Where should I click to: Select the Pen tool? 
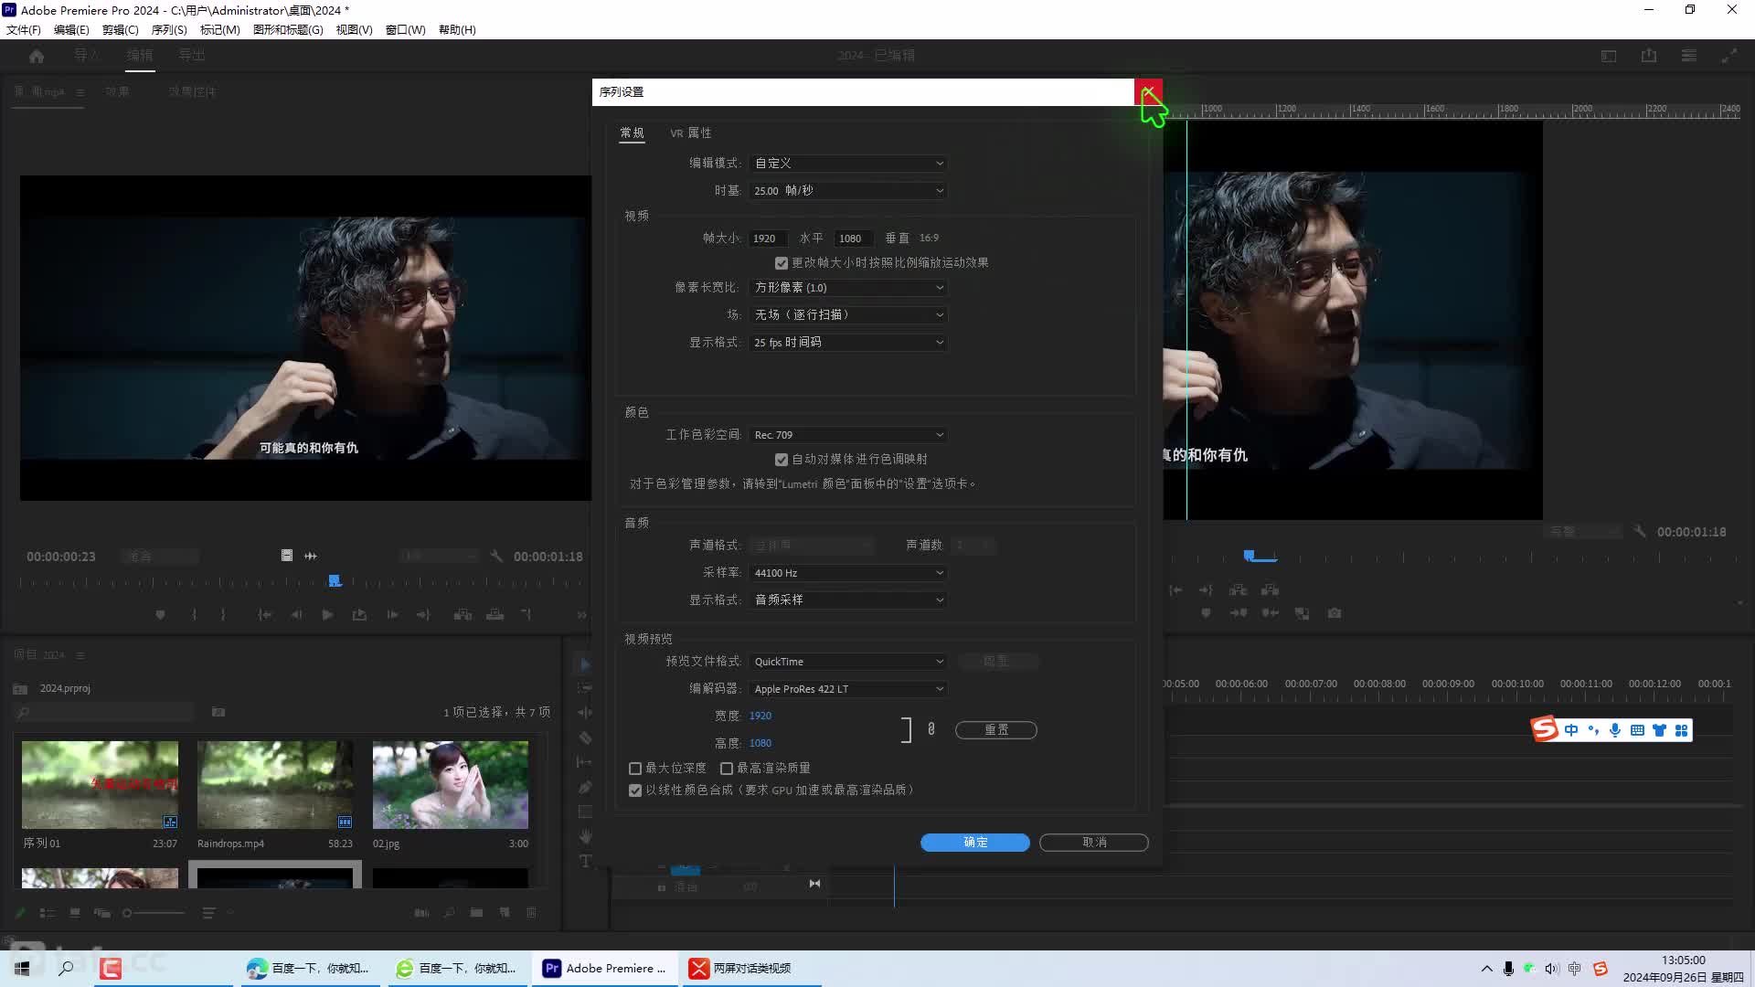585,787
